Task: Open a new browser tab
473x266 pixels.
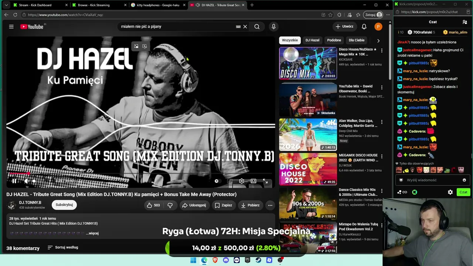Action: (252, 5)
